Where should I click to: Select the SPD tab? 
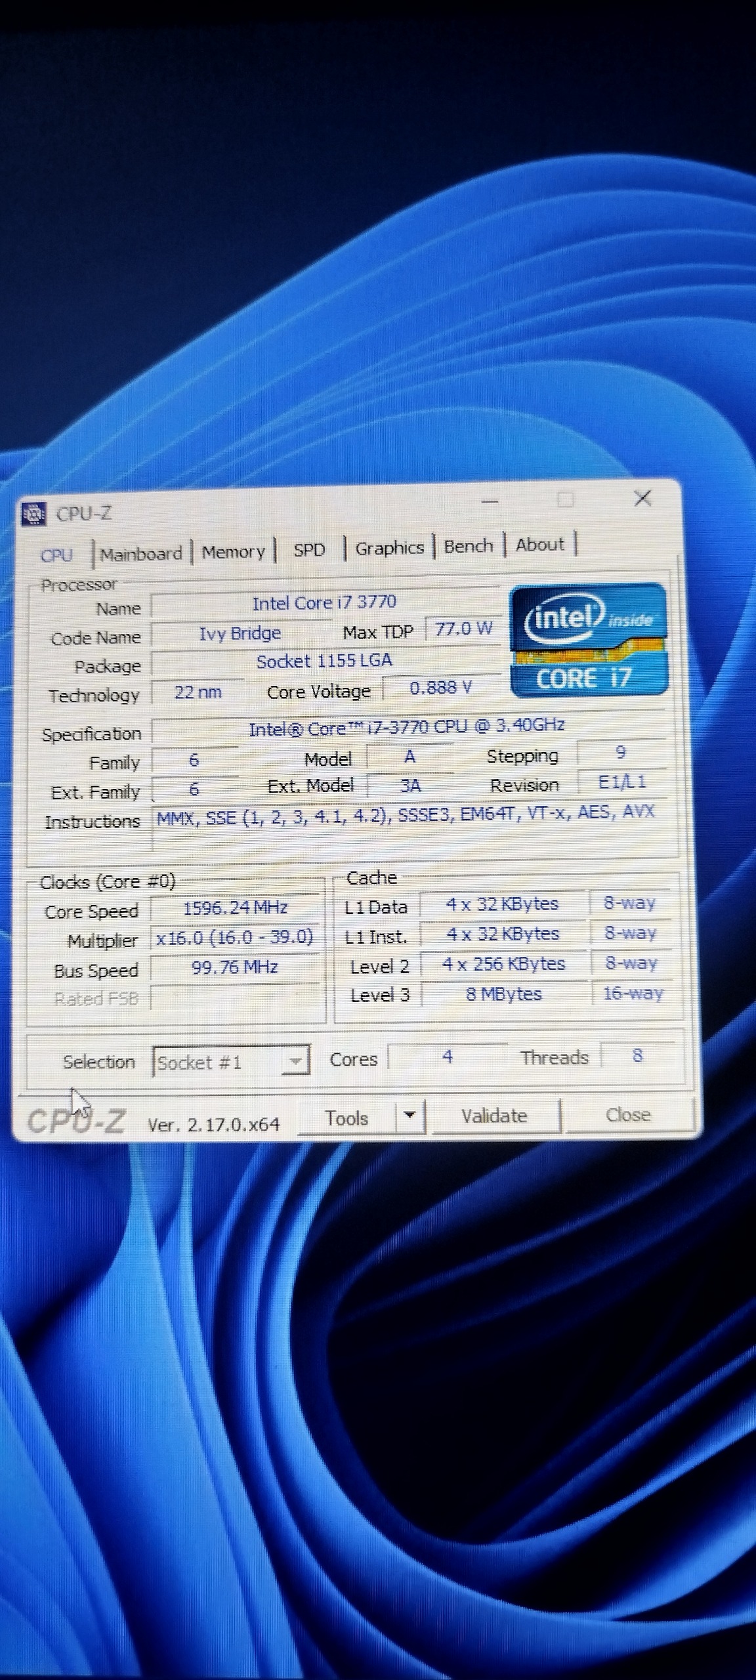[x=309, y=550]
